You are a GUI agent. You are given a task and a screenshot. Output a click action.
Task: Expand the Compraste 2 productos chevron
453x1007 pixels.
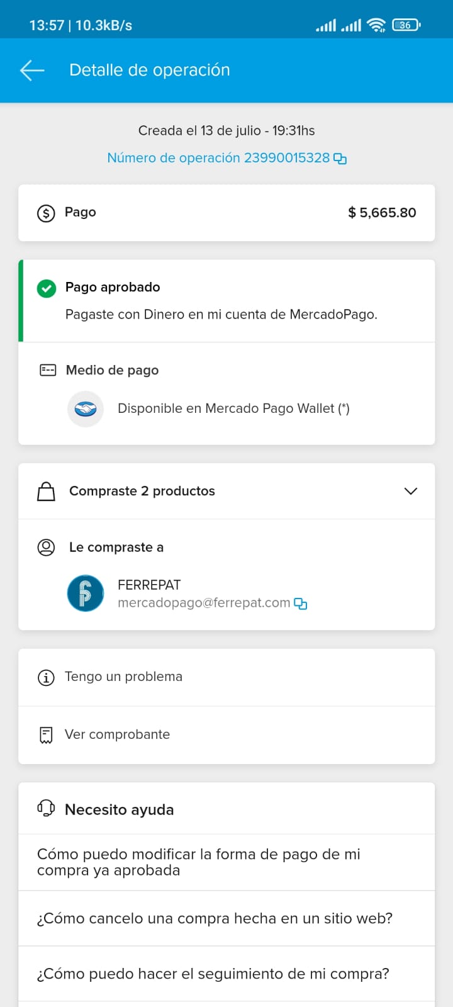tap(411, 491)
